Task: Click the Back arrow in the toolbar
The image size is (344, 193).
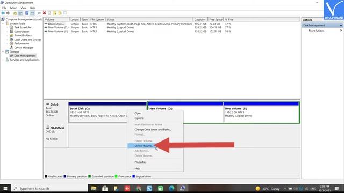Action: point(3,13)
